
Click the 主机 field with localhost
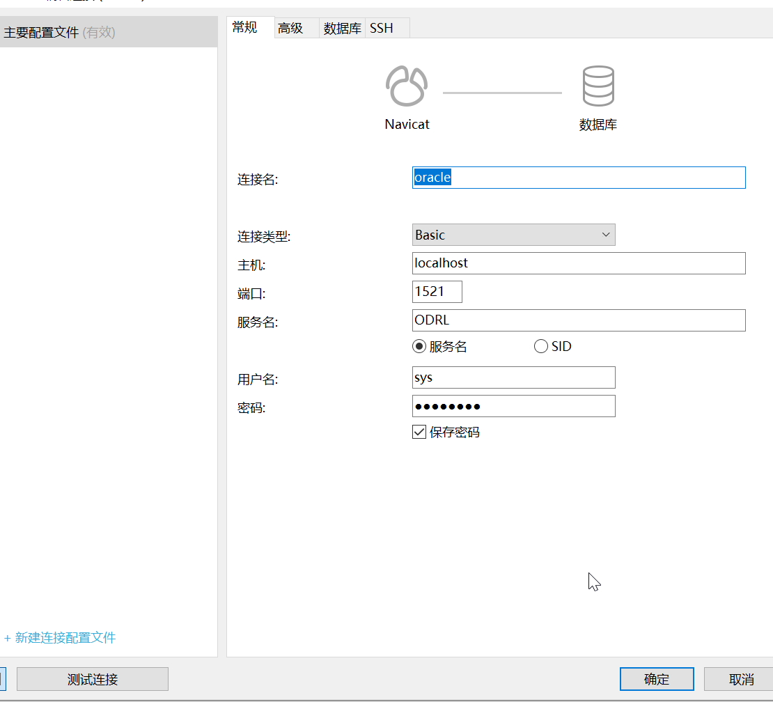pos(578,263)
